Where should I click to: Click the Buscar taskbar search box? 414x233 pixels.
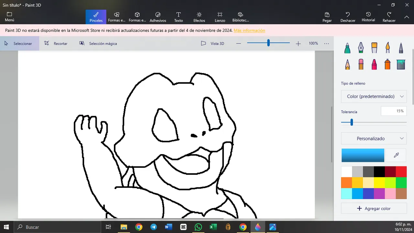57,227
